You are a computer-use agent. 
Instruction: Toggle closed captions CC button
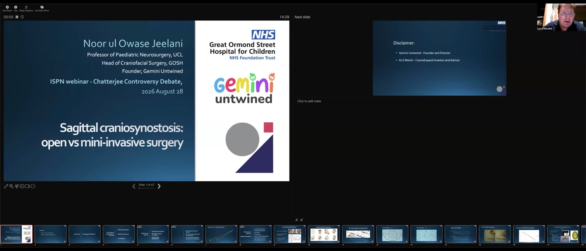point(22,186)
